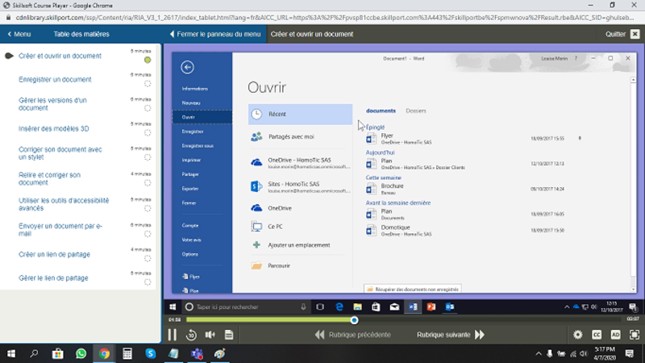Open lesson Relire et corriger son document
Viewport: 645px width, 363px height.
tap(50, 178)
